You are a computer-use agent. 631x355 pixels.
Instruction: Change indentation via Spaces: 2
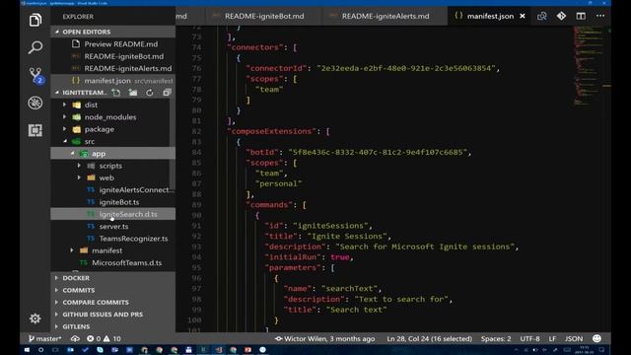pos(496,339)
